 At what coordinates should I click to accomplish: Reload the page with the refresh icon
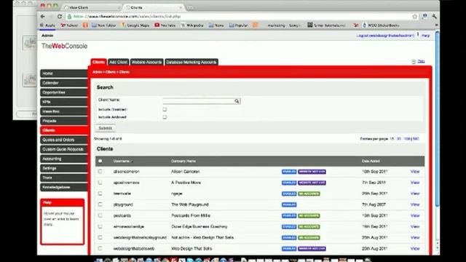point(60,16)
